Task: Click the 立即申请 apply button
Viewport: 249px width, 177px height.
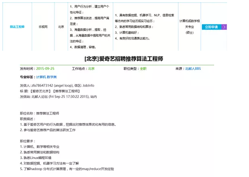Action: pos(212,27)
